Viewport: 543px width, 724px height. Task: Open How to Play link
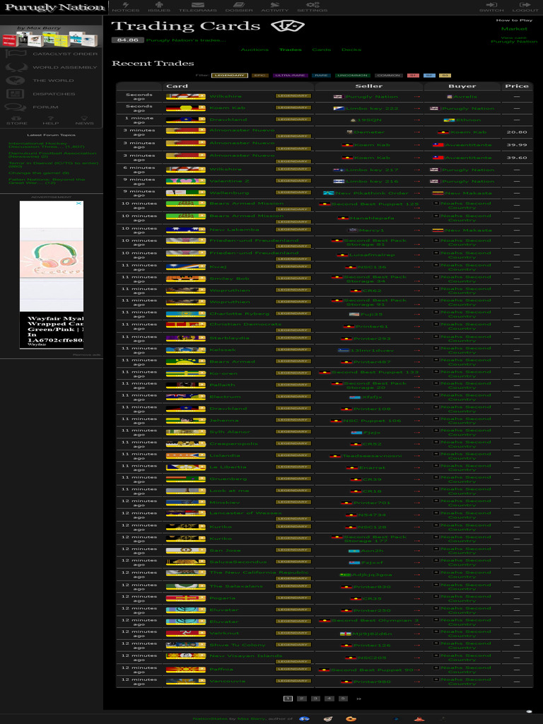pyautogui.click(x=514, y=21)
